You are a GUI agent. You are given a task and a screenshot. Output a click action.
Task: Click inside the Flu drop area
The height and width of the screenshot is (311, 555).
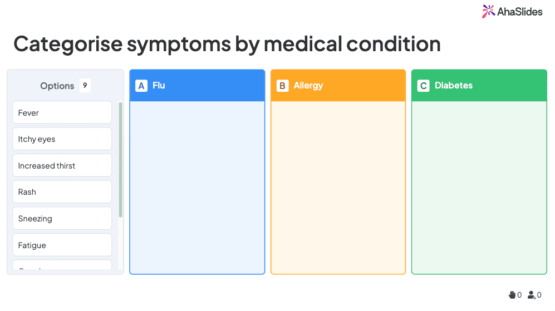click(x=197, y=187)
